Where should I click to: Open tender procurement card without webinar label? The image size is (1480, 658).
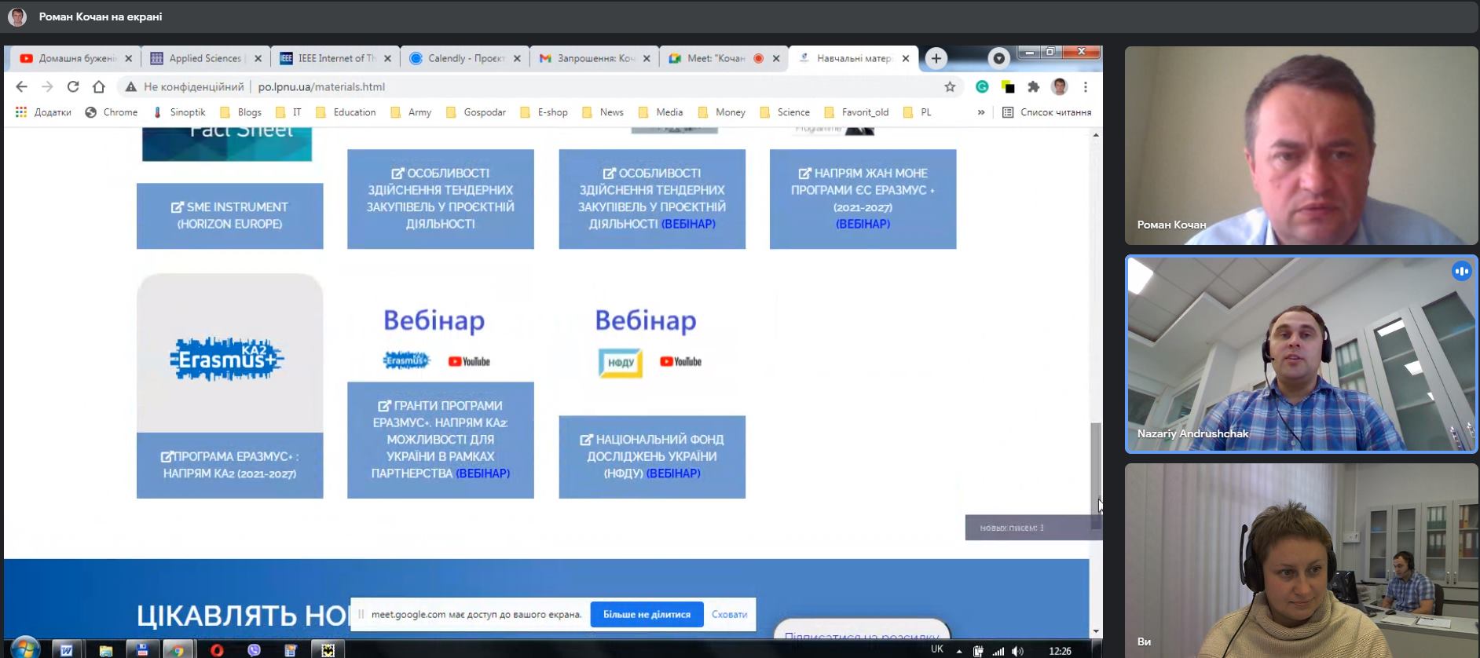click(x=441, y=199)
